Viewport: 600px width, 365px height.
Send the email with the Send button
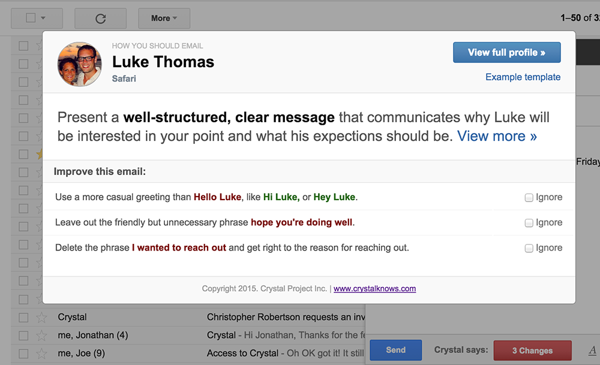click(x=395, y=350)
